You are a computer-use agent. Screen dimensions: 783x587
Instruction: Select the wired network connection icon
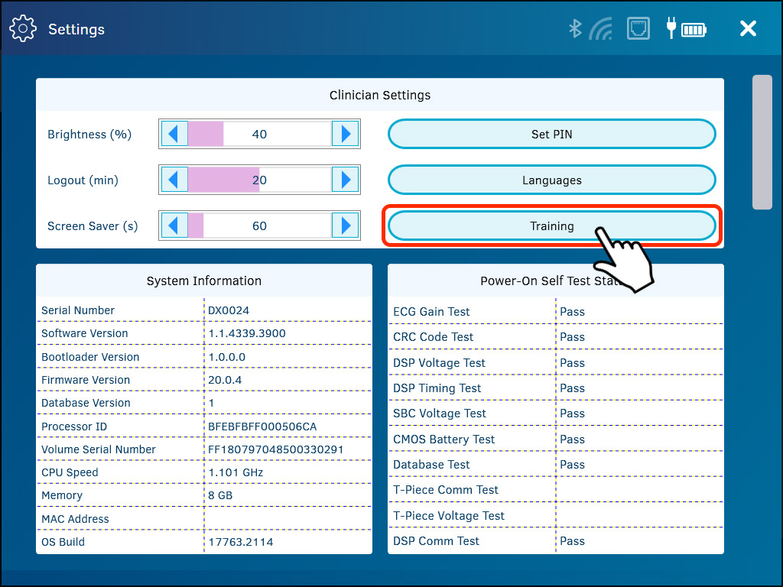pyautogui.click(x=638, y=28)
